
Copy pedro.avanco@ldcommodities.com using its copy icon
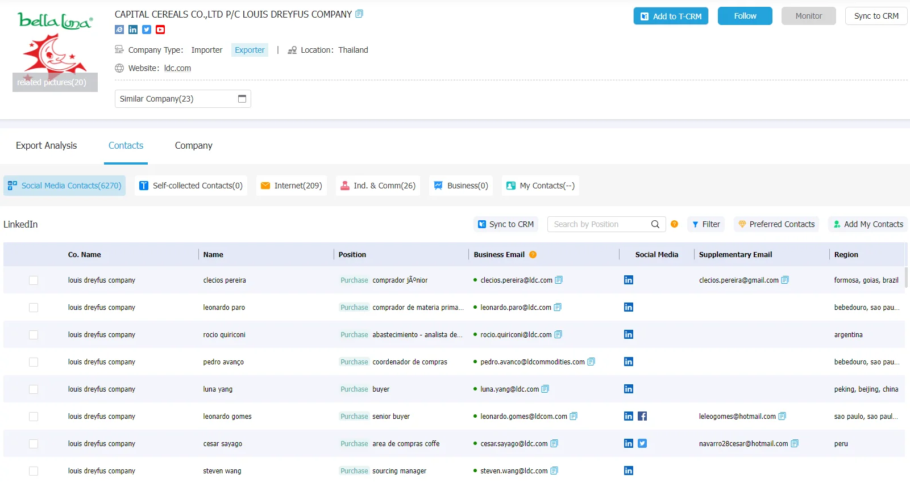point(591,362)
